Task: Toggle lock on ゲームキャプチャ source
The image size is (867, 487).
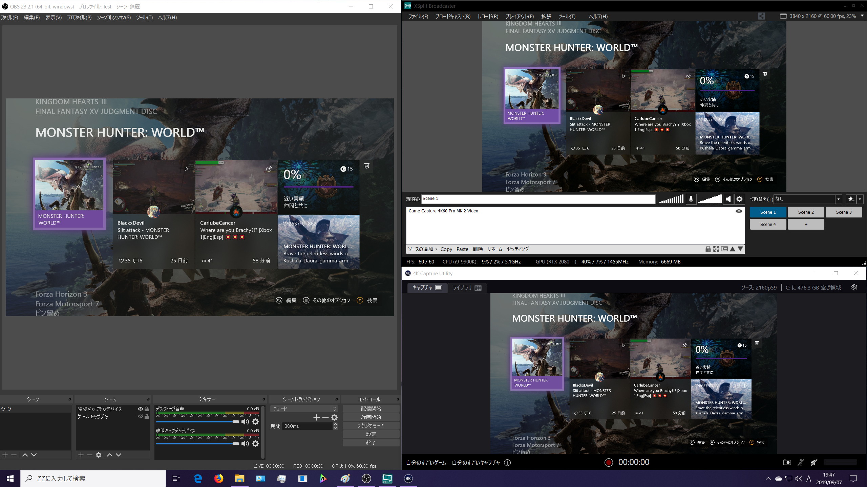Action: (x=147, y=417)
